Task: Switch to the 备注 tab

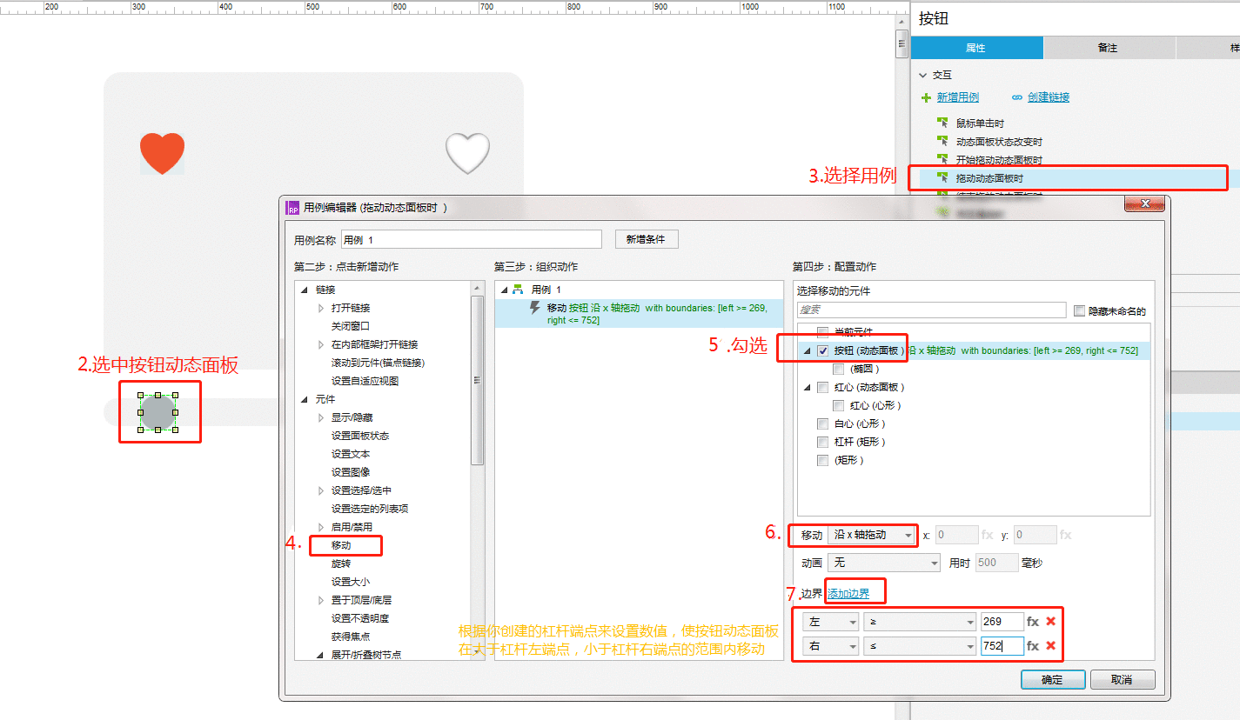Action: coord(1108,48)
